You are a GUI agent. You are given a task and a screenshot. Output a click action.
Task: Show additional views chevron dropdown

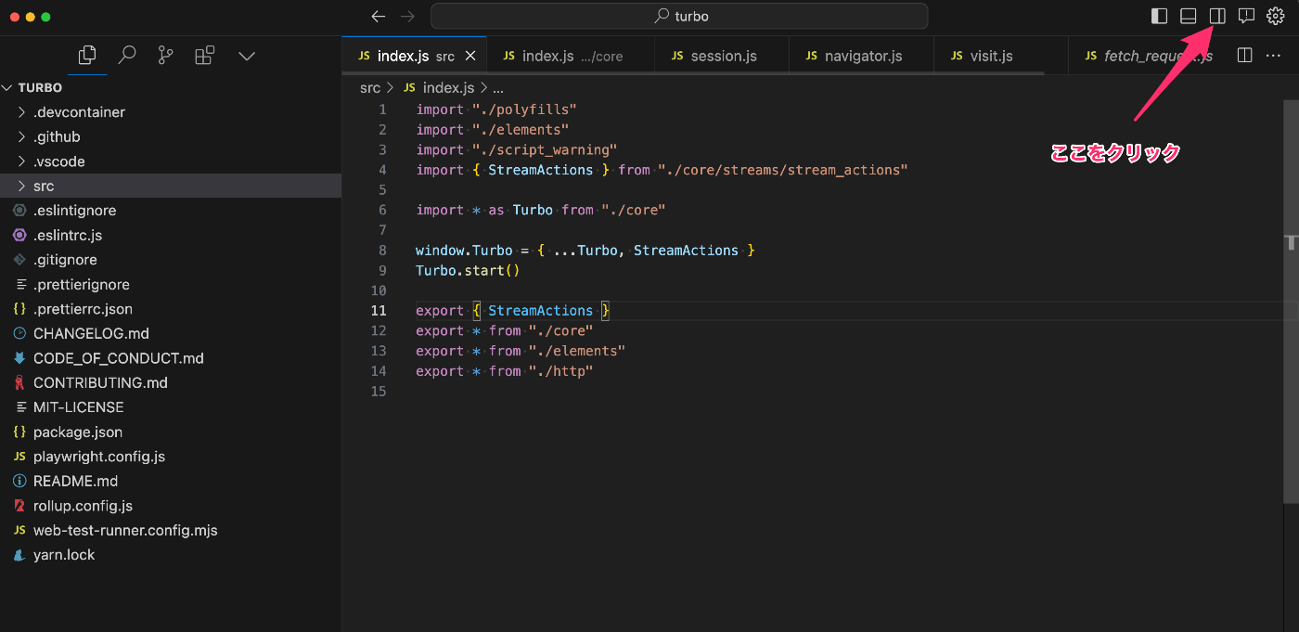coord(247,56)
